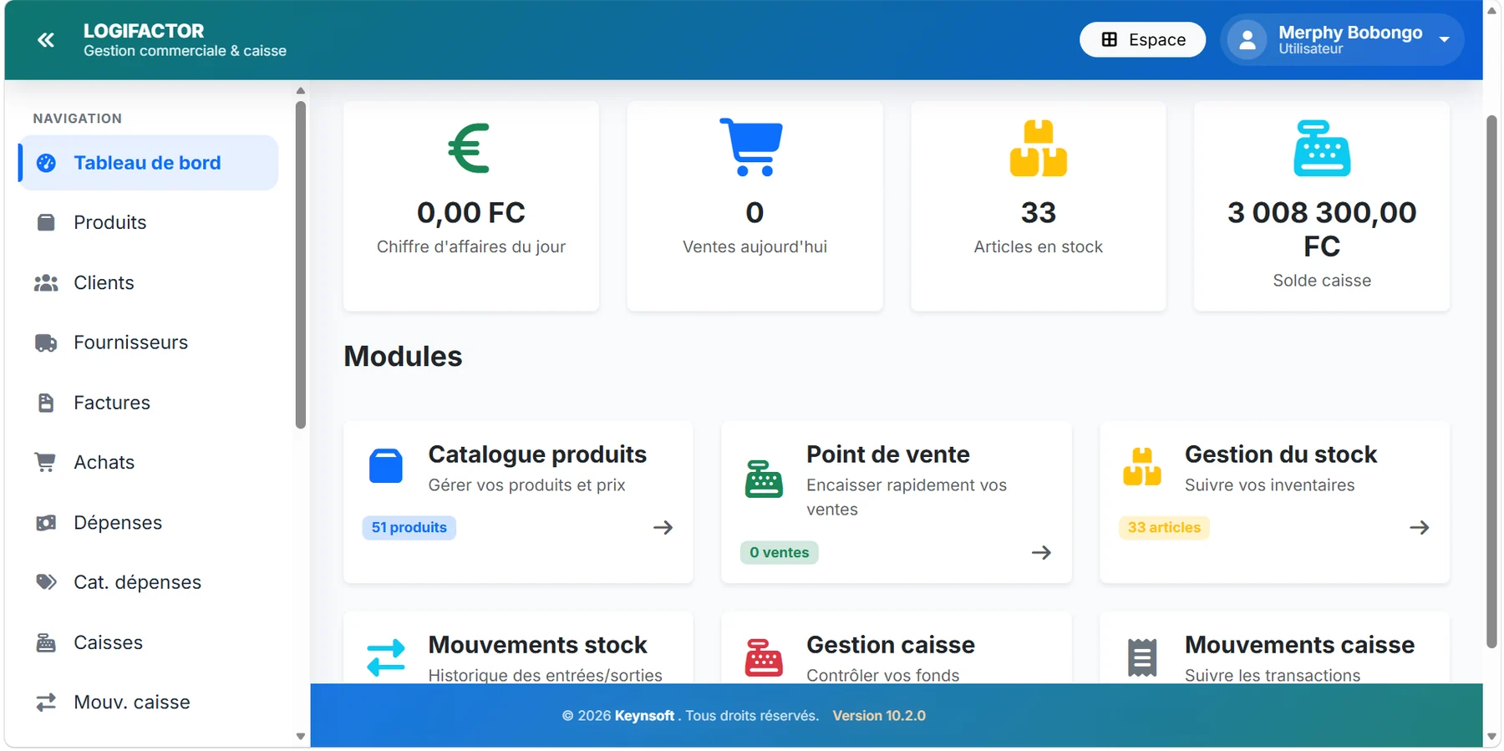The image size is (1504, 751).
Task: Click the Espace button
Action: [1142, 39]
